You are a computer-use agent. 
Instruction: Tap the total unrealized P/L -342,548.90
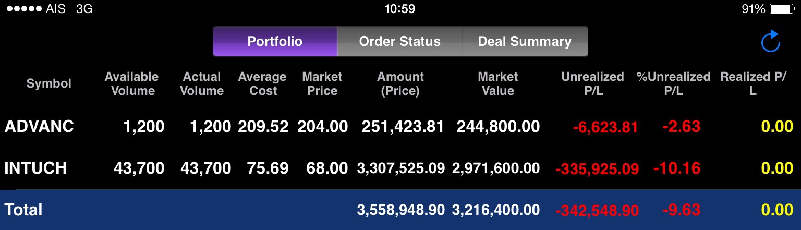pos(597,211)
